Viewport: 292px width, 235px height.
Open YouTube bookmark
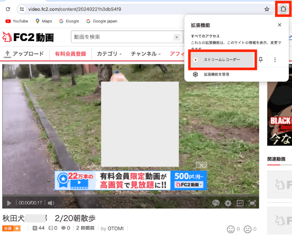(x=17, y=21)
